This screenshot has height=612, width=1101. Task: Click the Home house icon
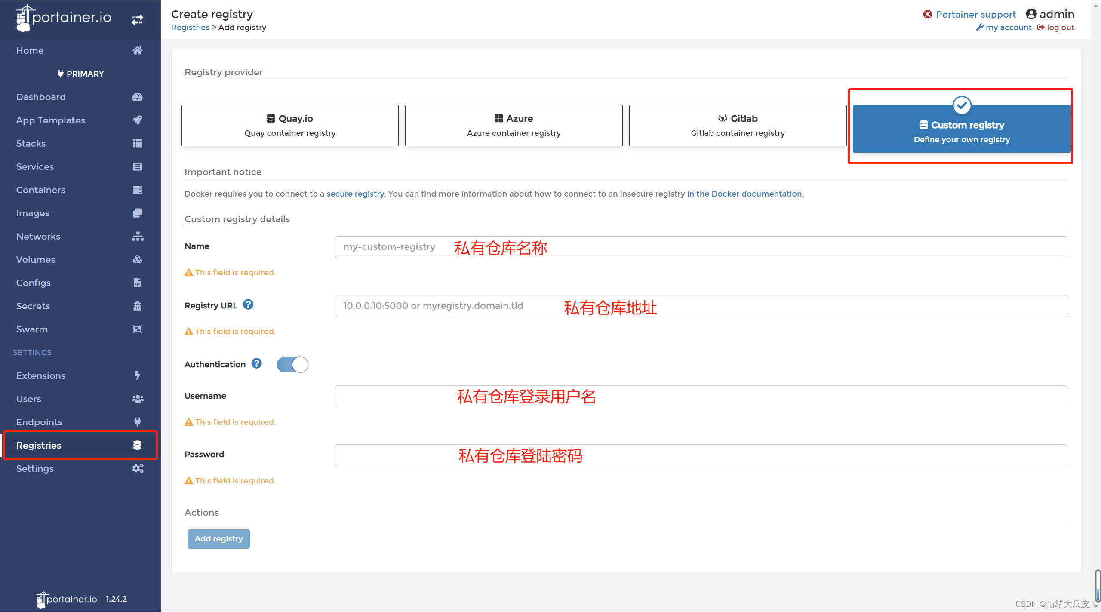(x=137, y=50)
